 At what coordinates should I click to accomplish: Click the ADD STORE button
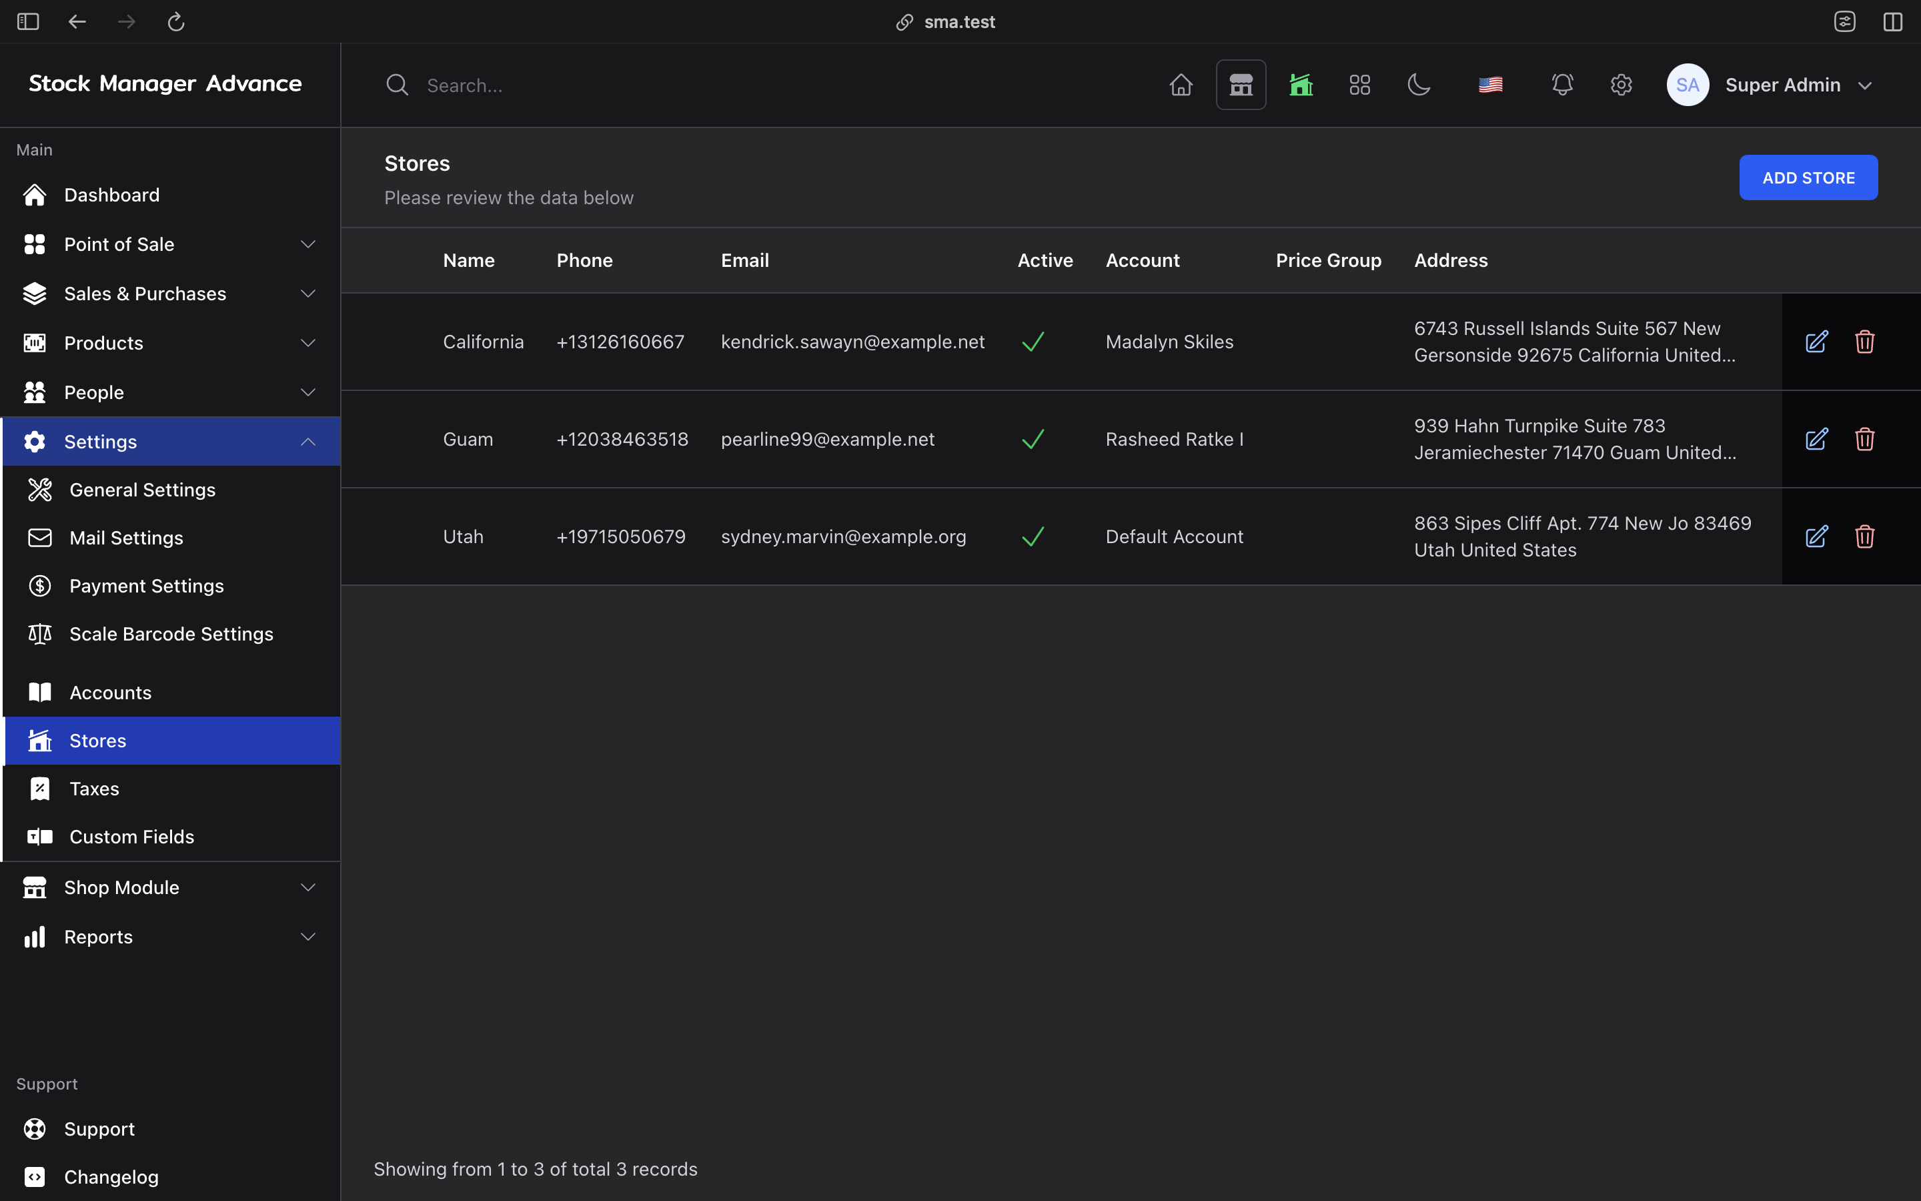1808,177
